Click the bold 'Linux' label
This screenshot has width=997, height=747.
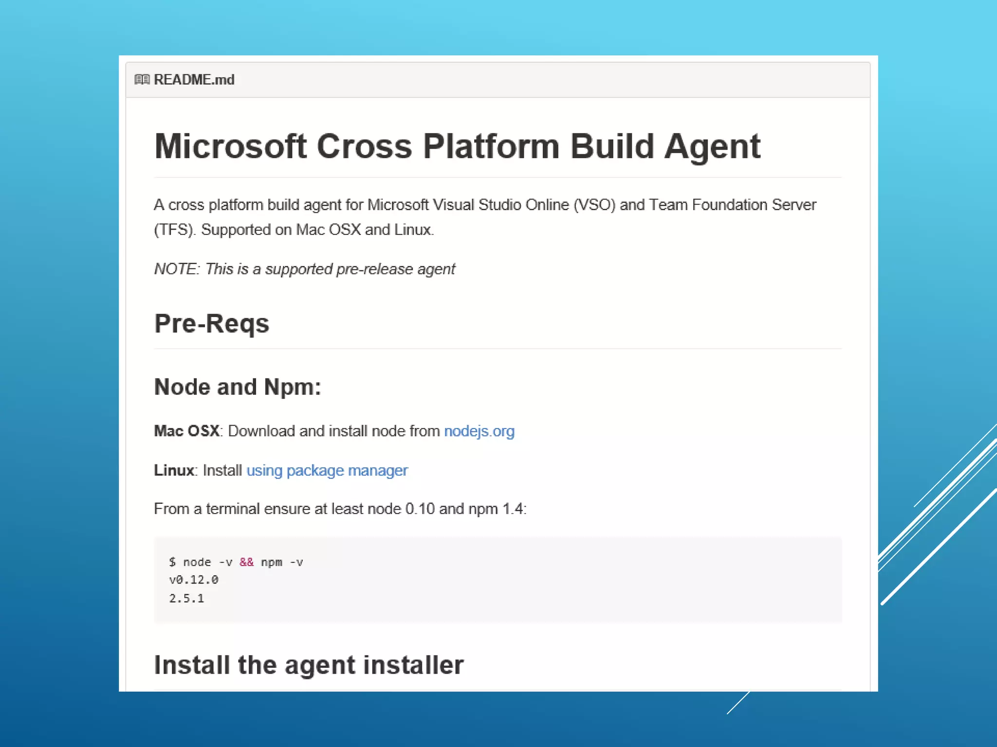(x=174, y=471)
